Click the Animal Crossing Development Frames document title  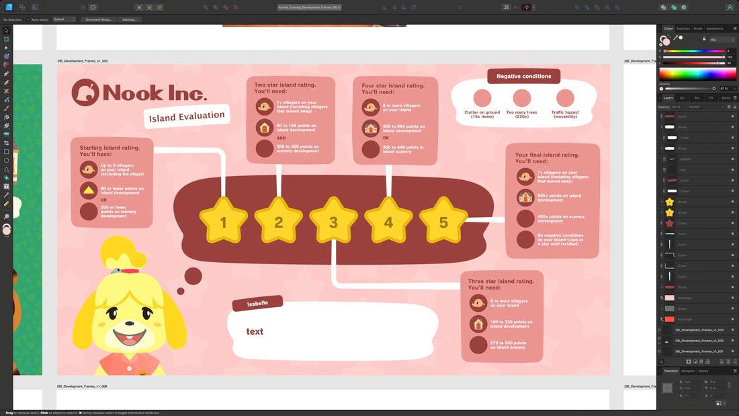[309, 7]
